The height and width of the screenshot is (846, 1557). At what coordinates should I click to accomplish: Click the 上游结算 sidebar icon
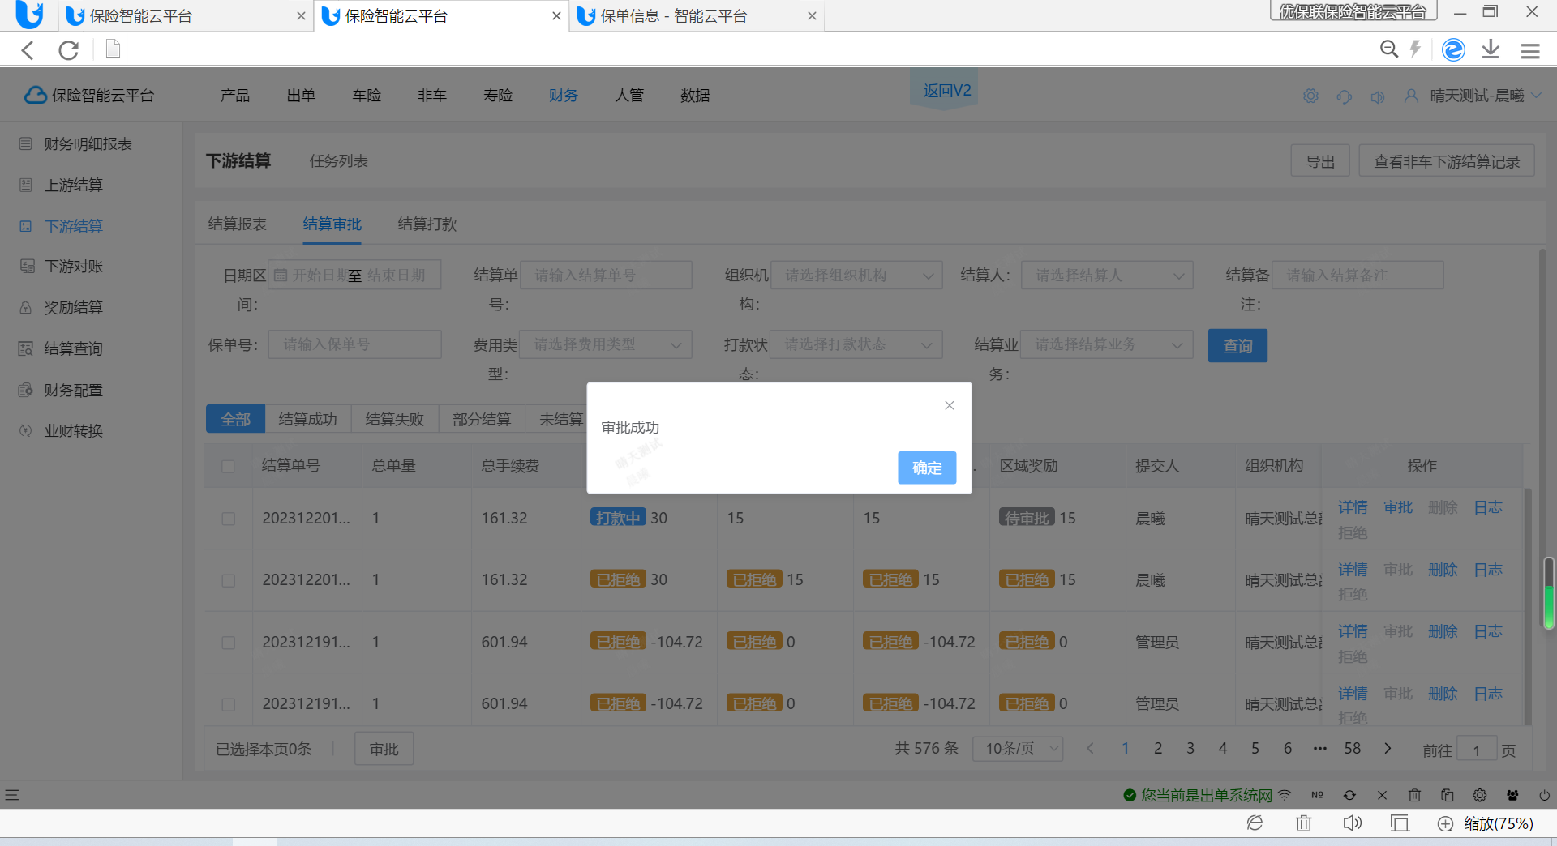[26, 185]
